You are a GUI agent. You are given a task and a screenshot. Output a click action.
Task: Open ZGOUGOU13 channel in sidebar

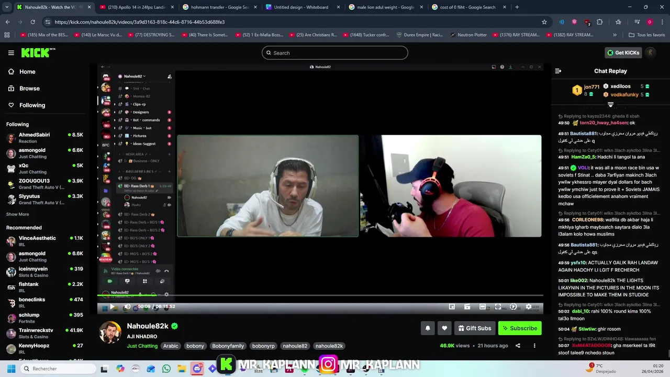pyautogui.click(x=44, y=184)
